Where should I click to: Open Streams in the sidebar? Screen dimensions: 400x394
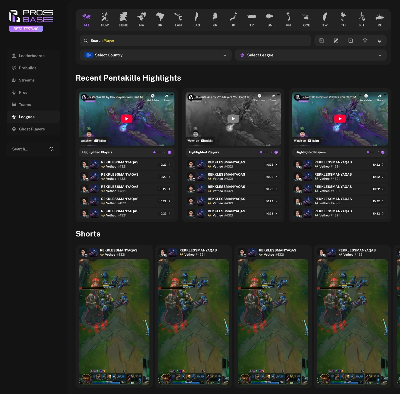pos(33,80)
